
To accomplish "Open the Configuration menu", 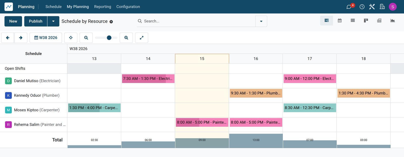I will click(128, 7).
